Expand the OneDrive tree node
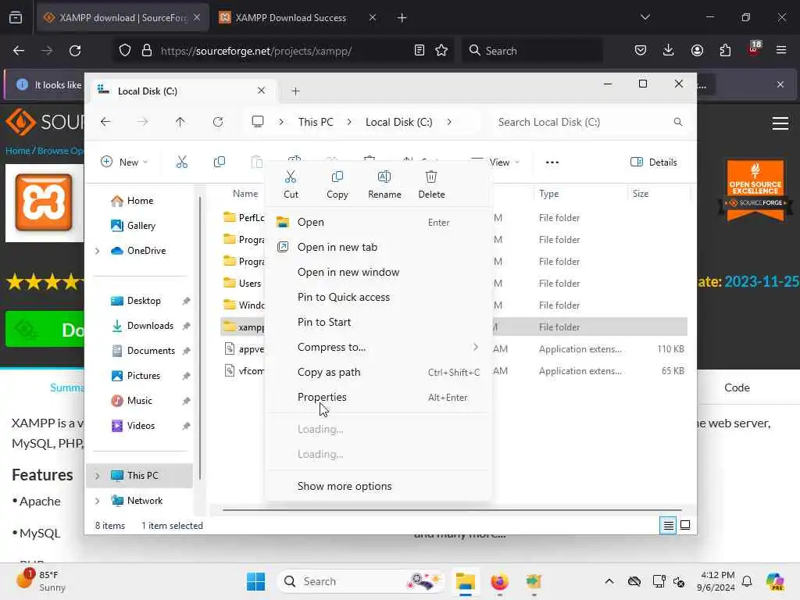Image resolution: width=800 pixels, height=600 pixels. coord(97,251)
